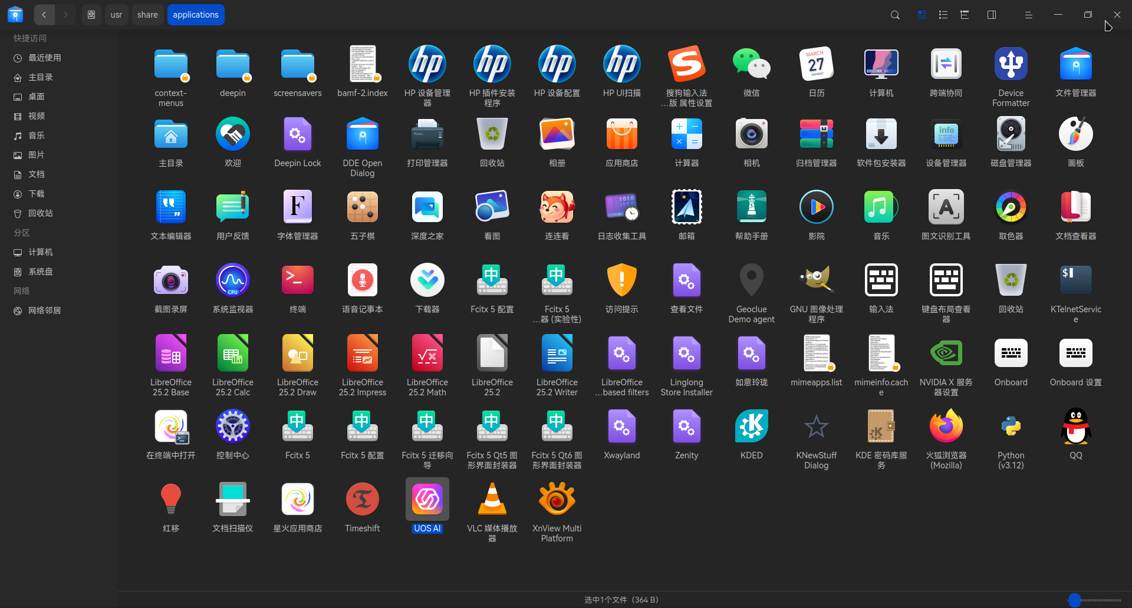This screenshot has height=608, width=1132.
Task: Select the Device Formatter icon
Action: [x=1011, y=64]
